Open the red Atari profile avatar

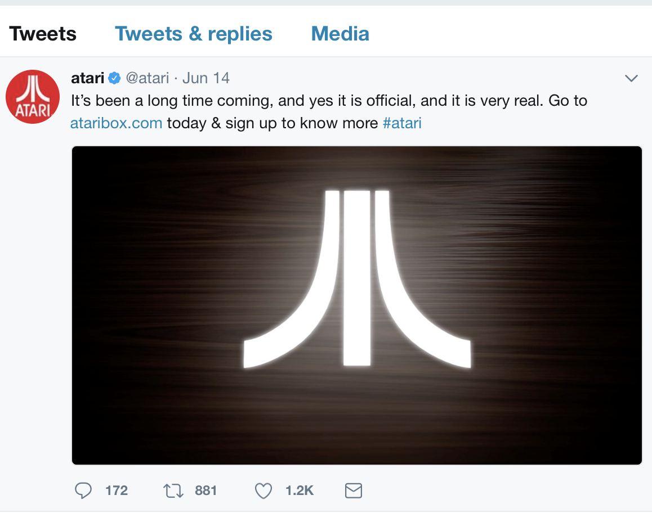tap(33, 97)
